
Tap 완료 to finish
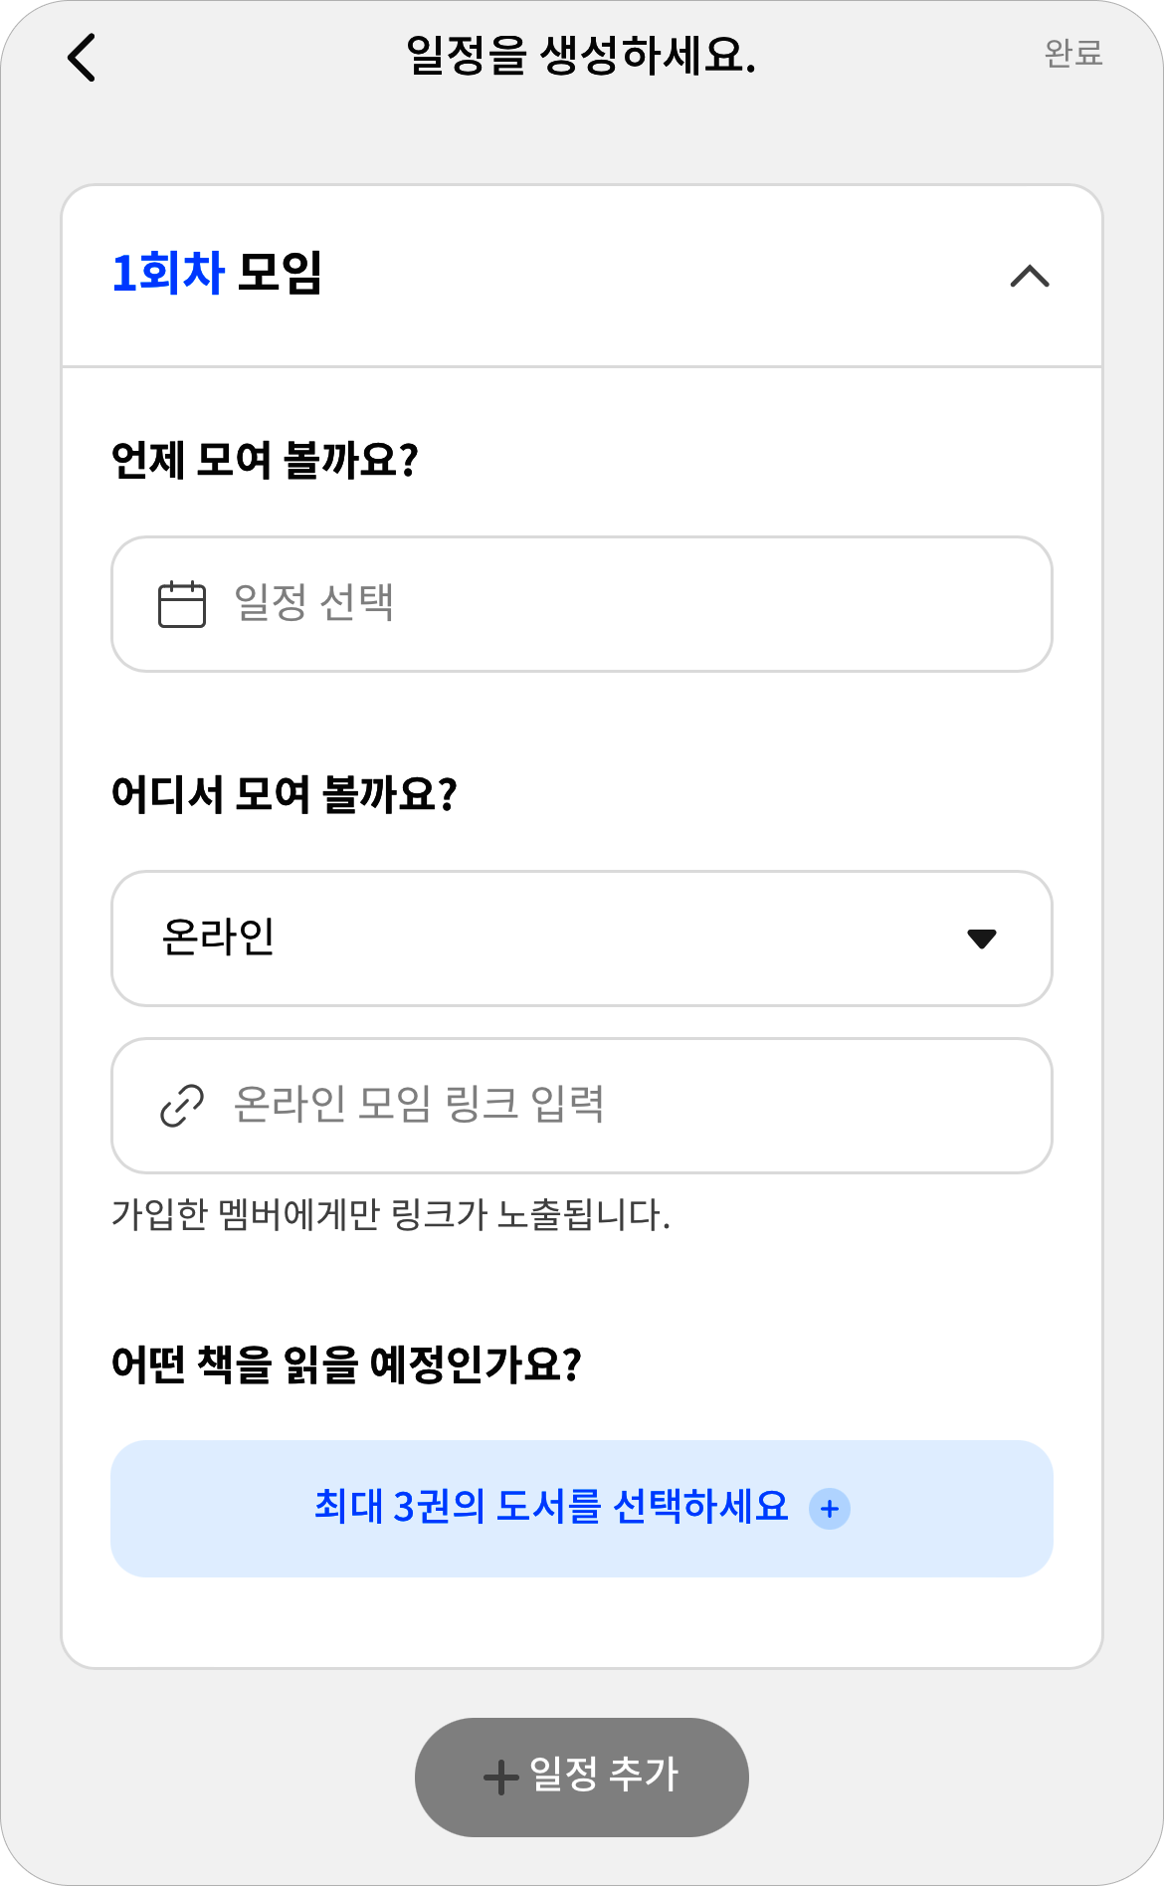tap(1073, 53)
